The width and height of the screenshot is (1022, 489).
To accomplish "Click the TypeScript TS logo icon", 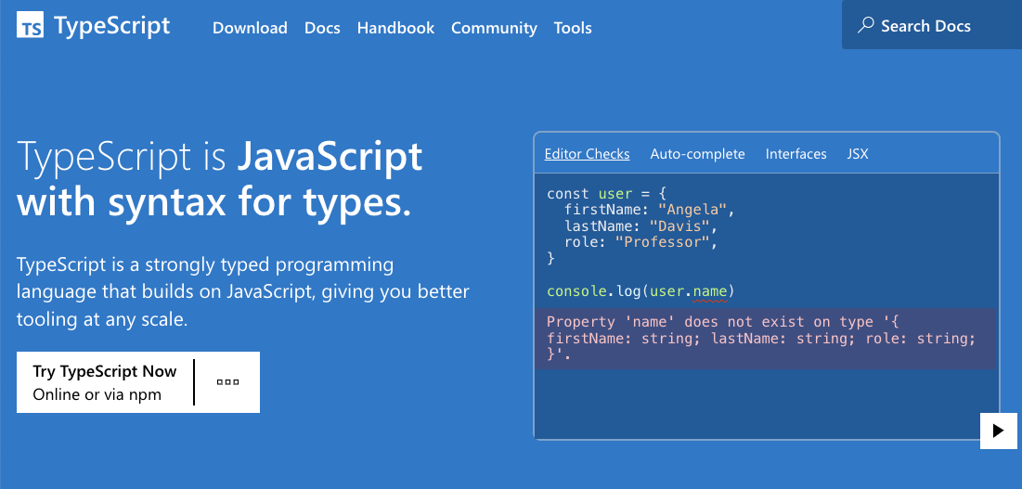I will pyautogui.click(x=30, y=26).
